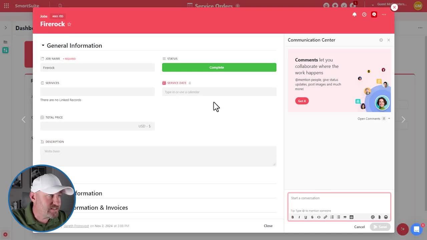Send the comment
Image resolution: width=427 pixels, height=240 pixels.
[380, 227]
